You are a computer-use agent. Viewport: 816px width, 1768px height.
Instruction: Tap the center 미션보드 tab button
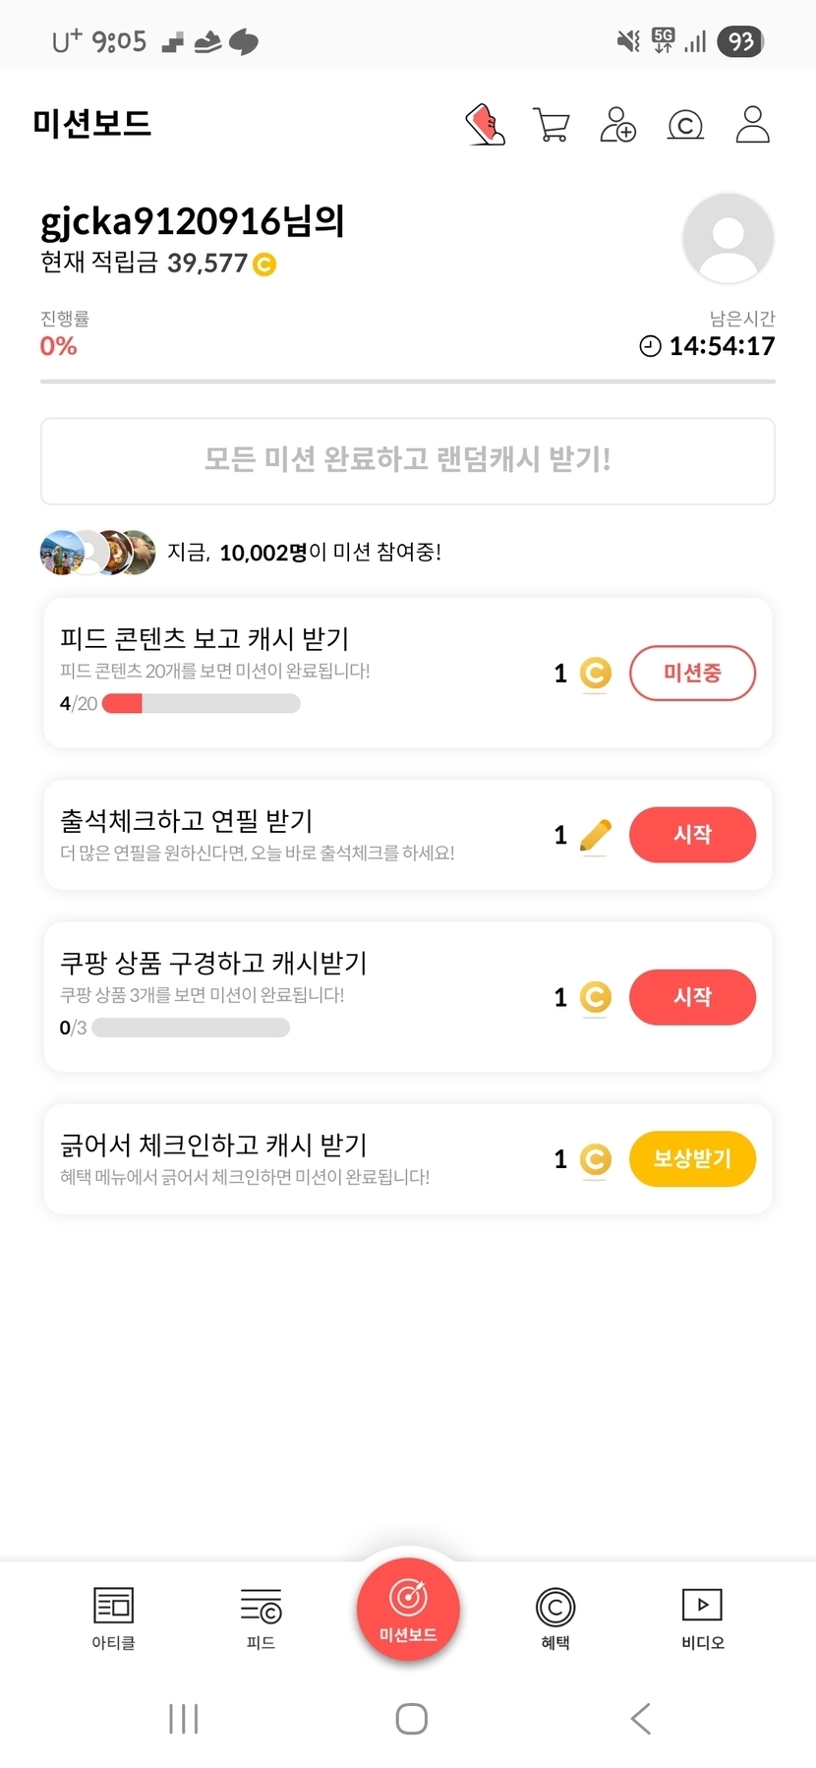(408, 1610)
